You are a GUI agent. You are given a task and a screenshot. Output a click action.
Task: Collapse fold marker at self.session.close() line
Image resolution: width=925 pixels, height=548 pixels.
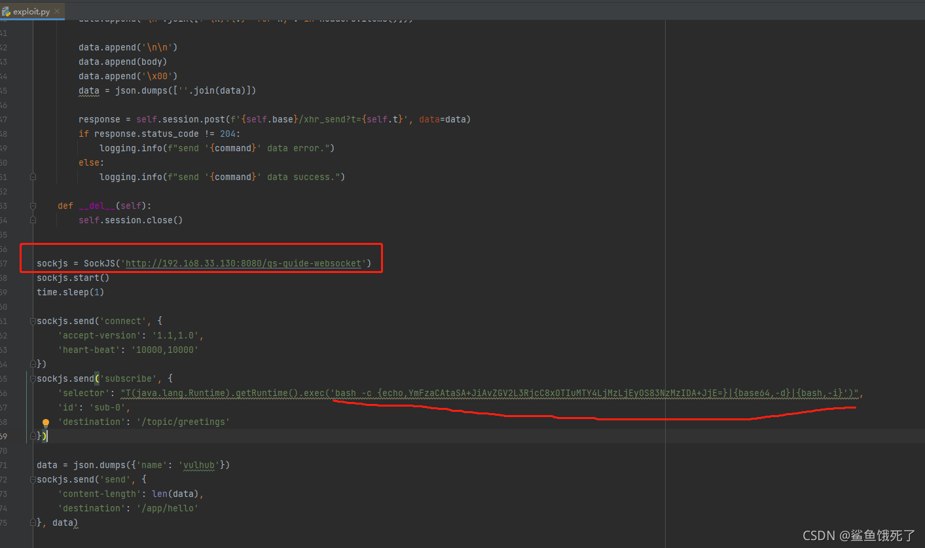point(33,220)
